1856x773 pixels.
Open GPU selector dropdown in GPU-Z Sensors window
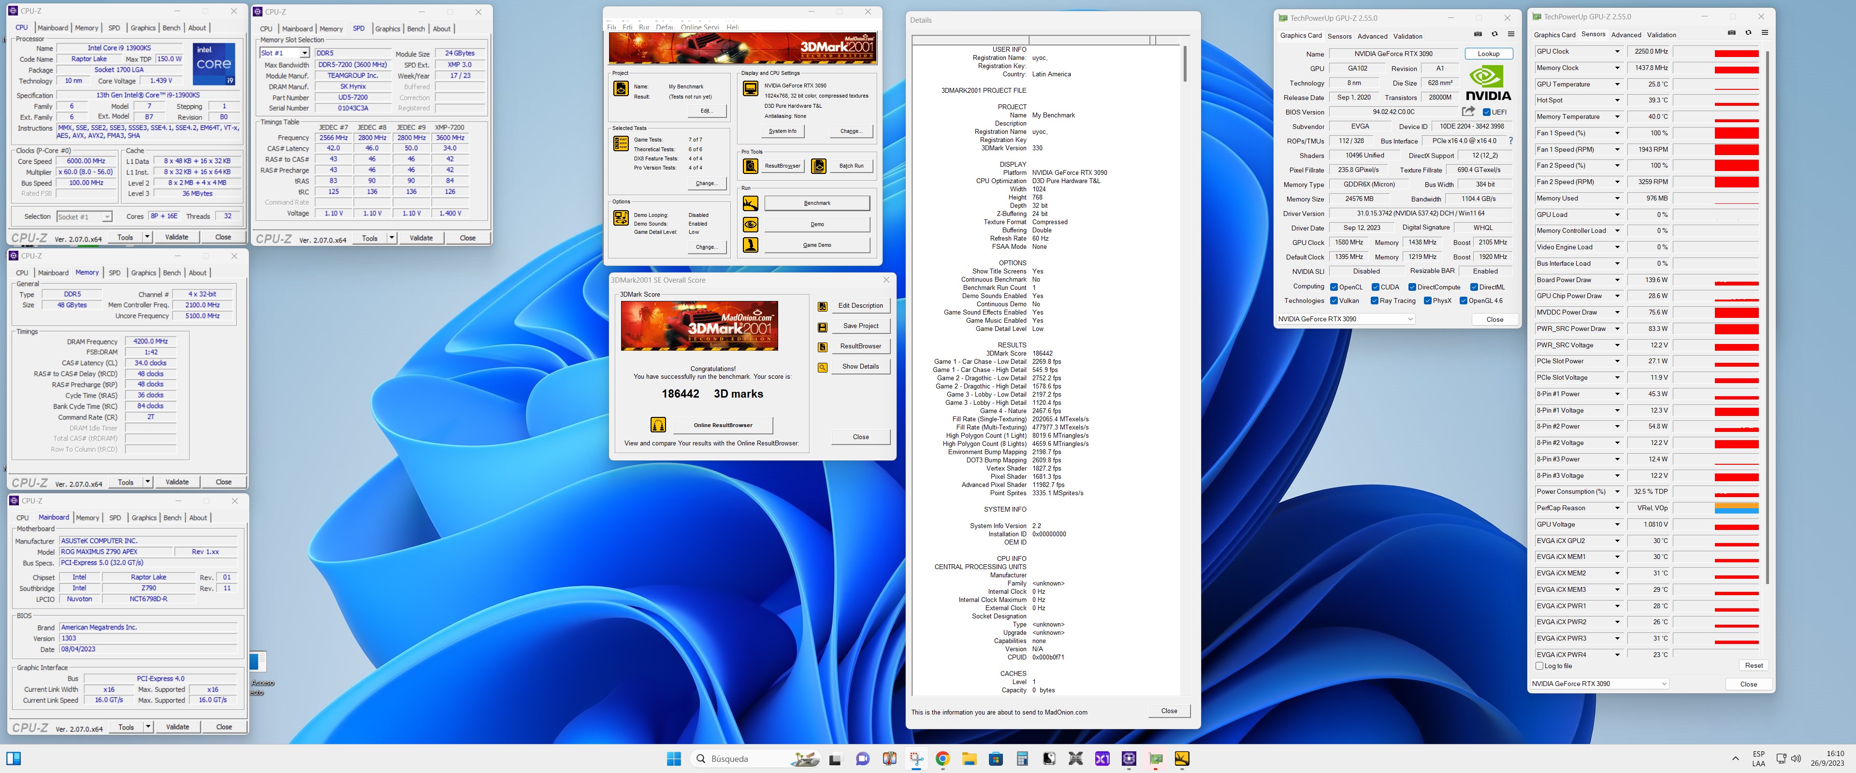(1599, 684)
